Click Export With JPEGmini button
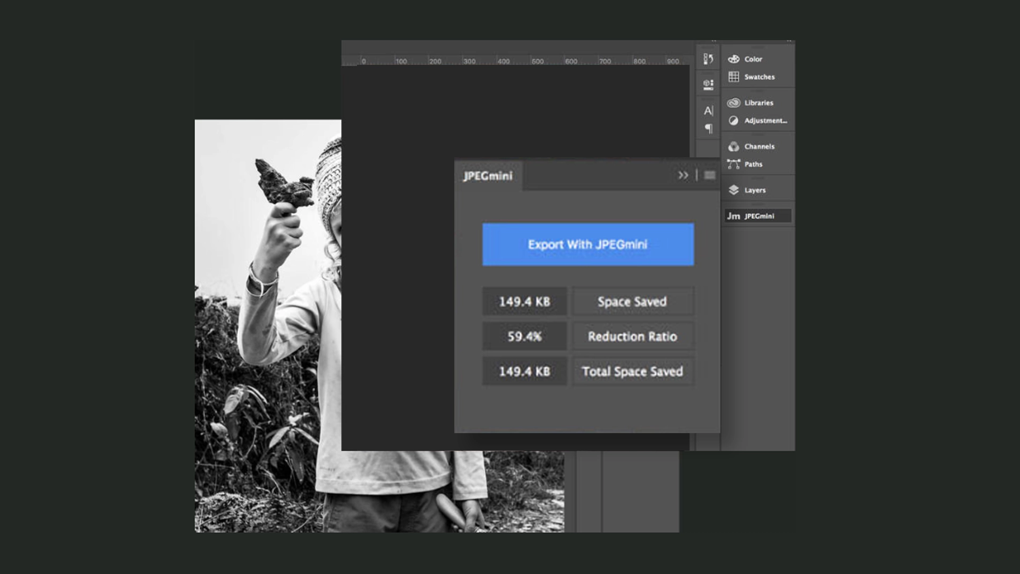The image size is (1020, 574). click(588, 244)
